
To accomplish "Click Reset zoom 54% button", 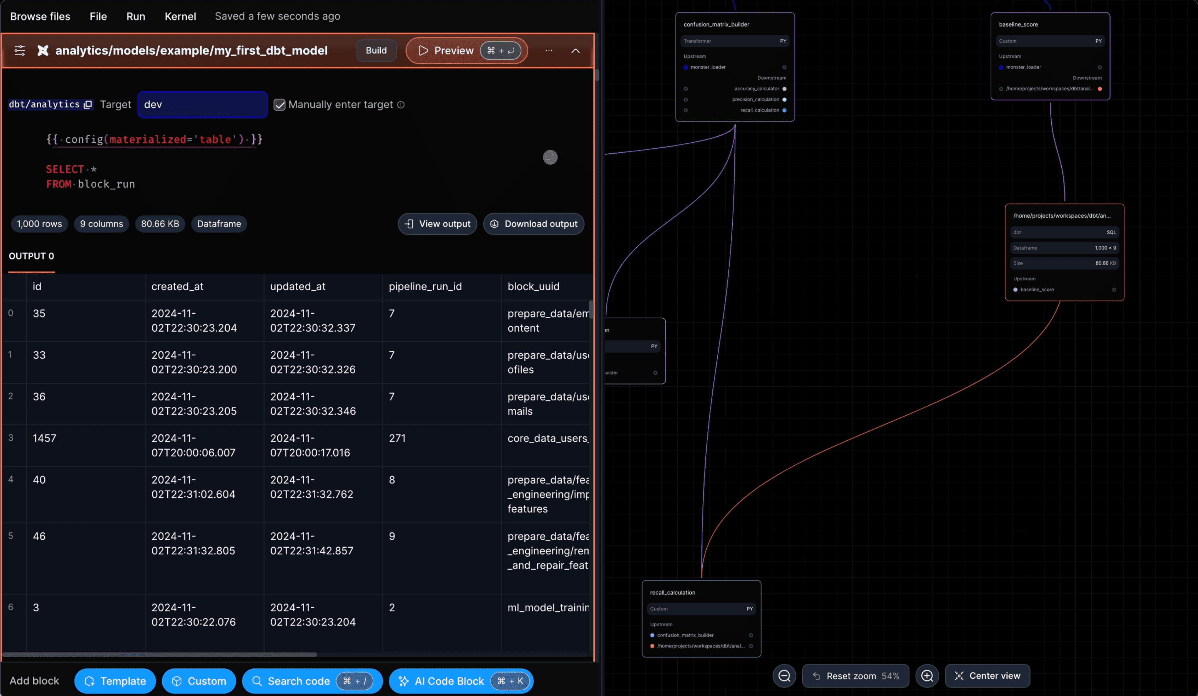I will [x=855, y=675].
